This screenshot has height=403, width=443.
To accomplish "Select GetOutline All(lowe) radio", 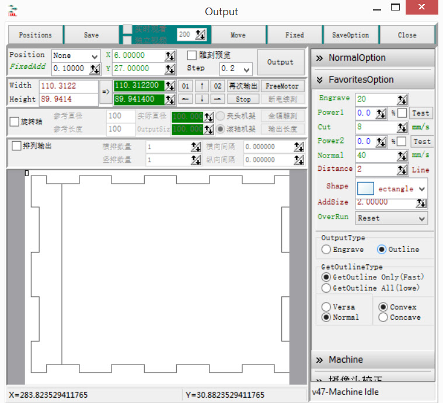I will click(326, 288).
